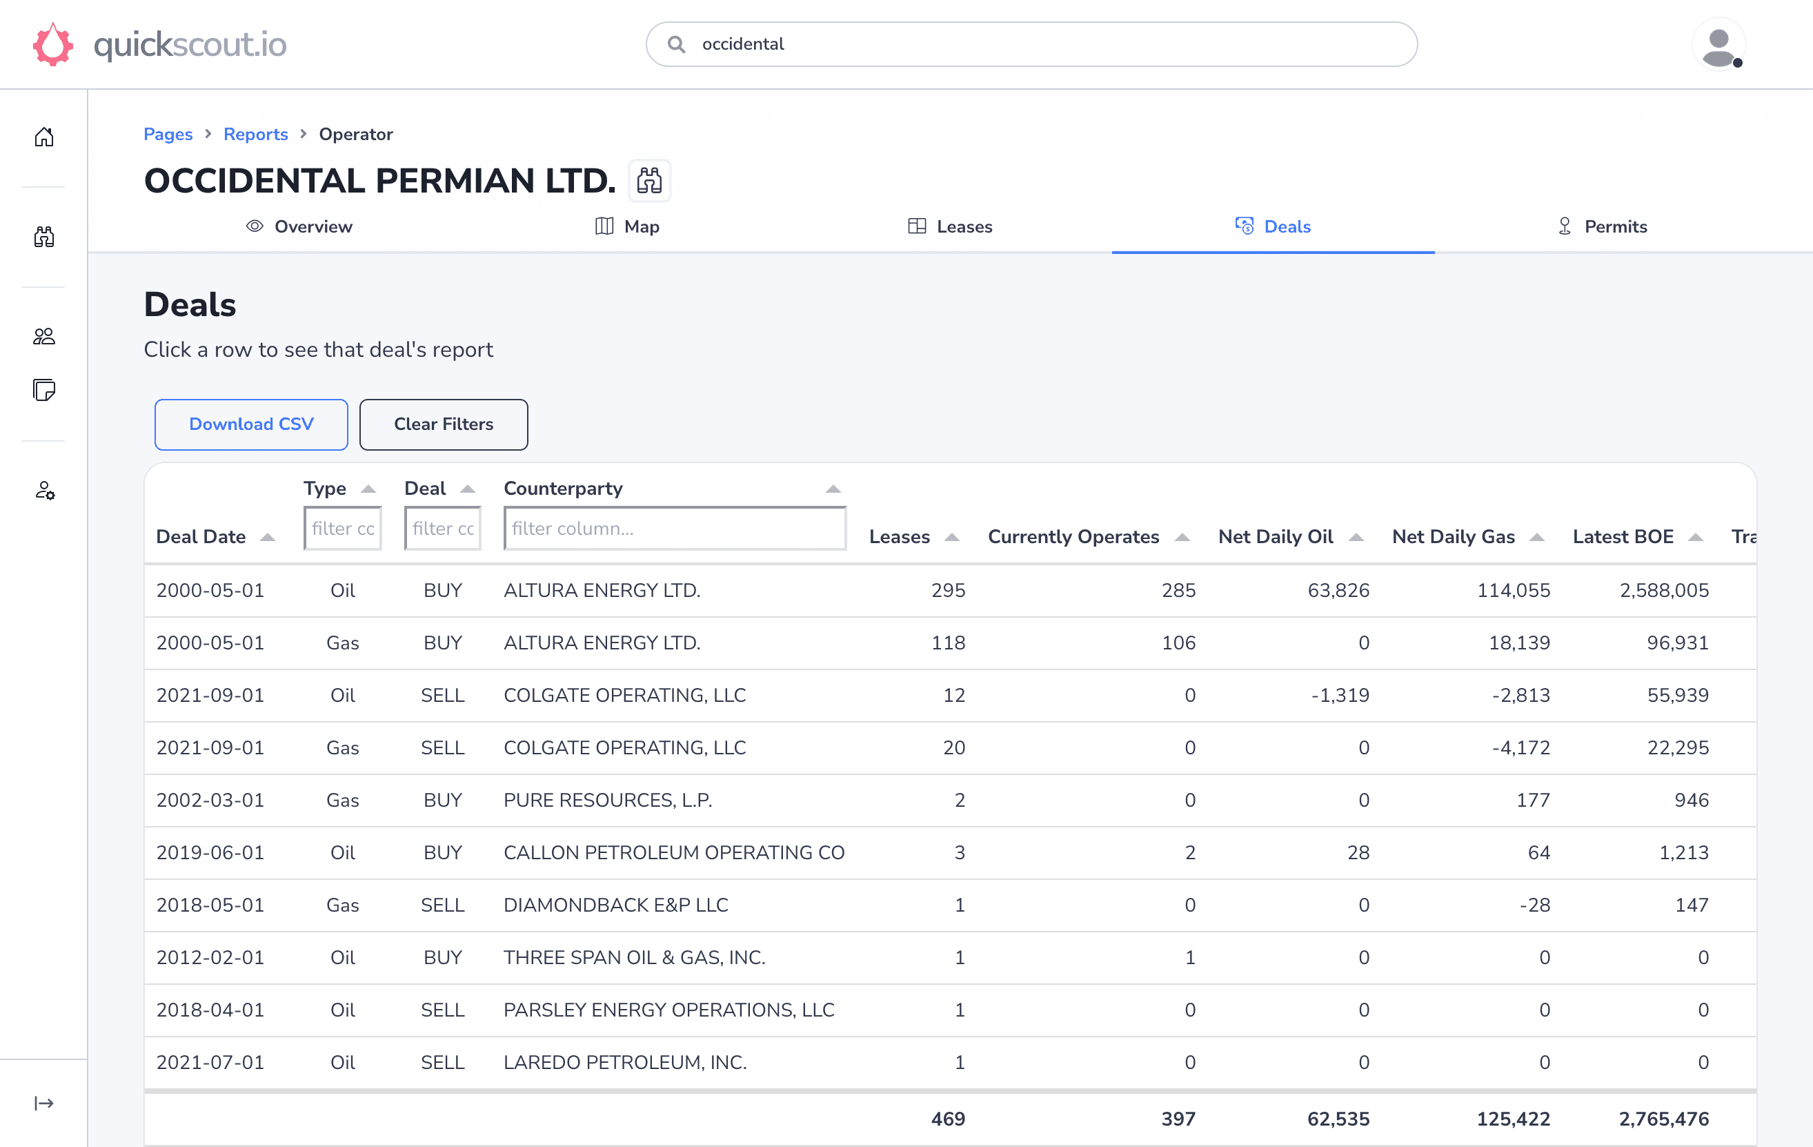This screenshot has width=1813, height=1147.
Task: Open CALLON PETROLEUM OPERATING CO row
Action: click(x=950, y=852)
